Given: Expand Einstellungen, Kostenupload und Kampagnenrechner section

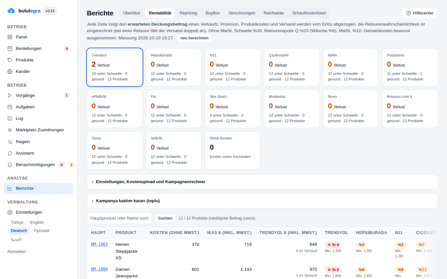Looking at the screenshot, I should point(262,182).
